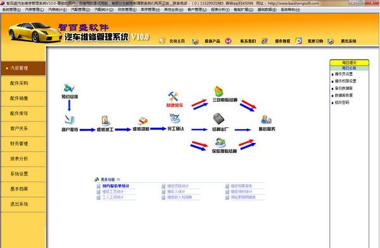The height and width of the screenshot is (248, 380).
Task: Select 汽修管理 in the left sidebar
Action: tap(23, 68)
